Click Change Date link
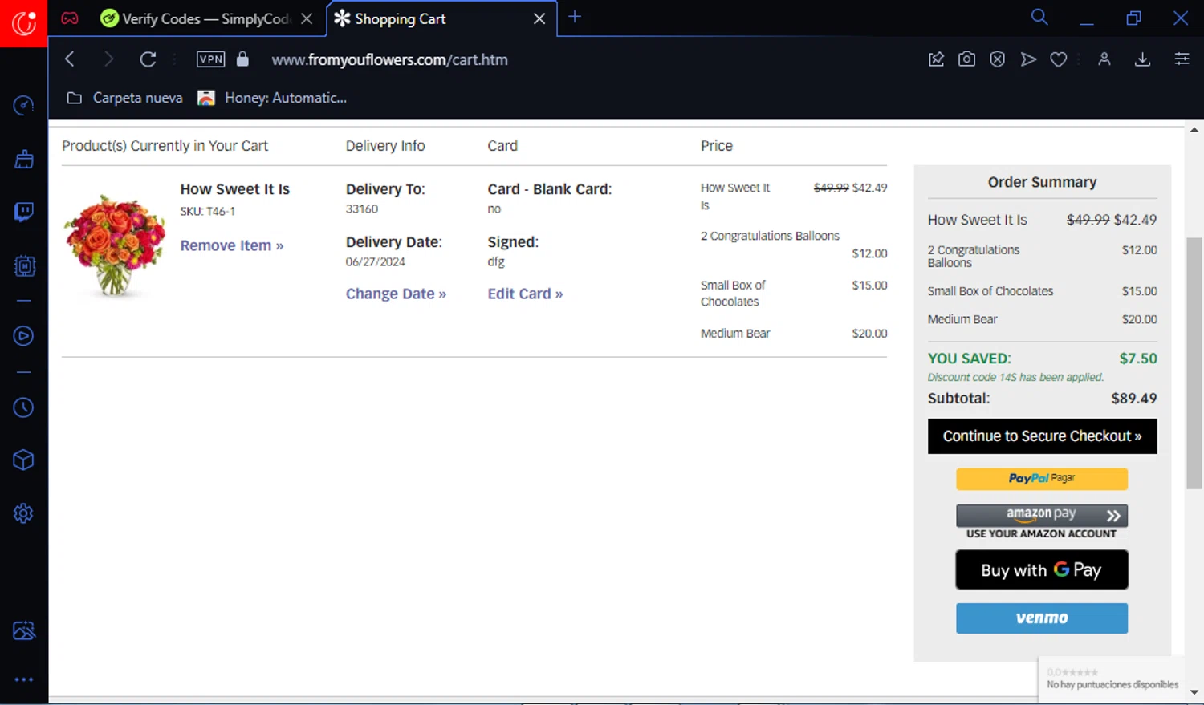The image size is (1204, 705). tap(396, 294)
